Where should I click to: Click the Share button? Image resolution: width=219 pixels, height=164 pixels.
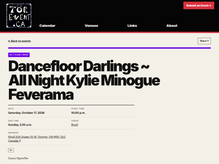(x=204, y=41)
